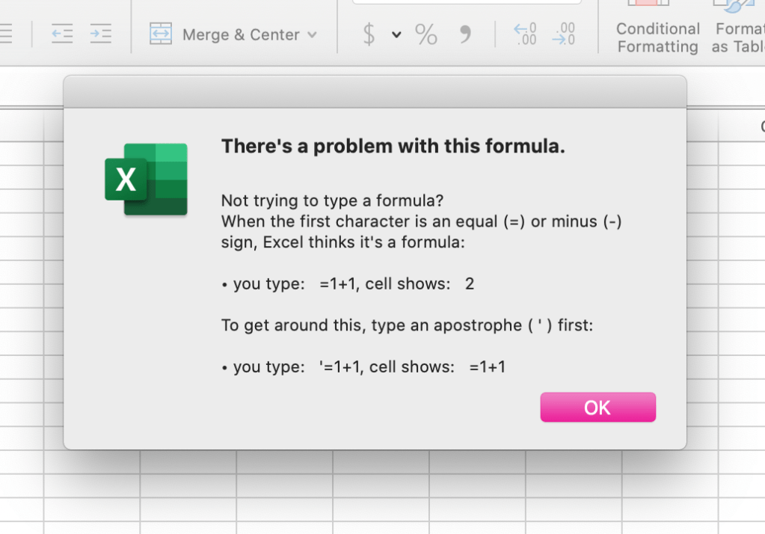Click the Merge & Center label
Screen dimensions: 765x534
(x=241, y=34)
